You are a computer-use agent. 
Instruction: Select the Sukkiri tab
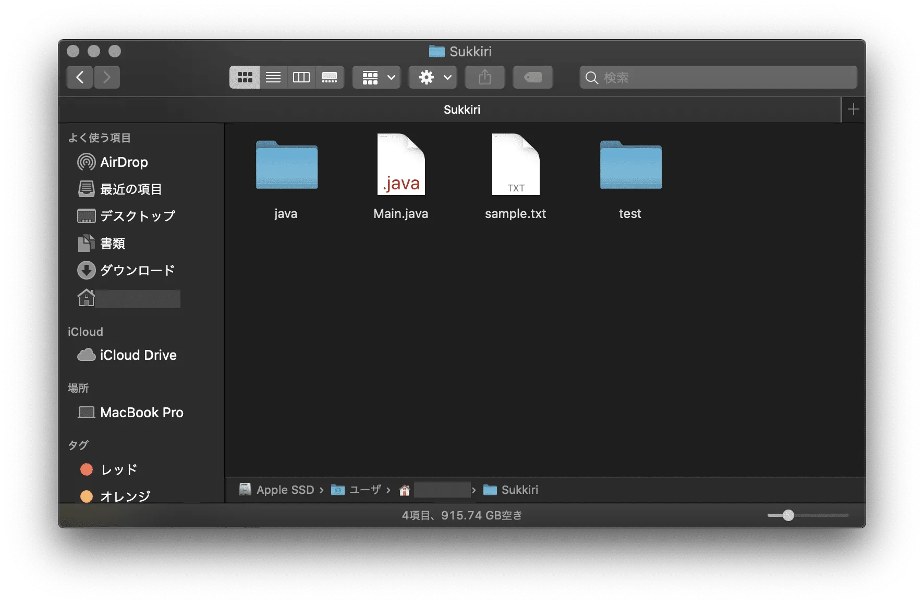pyautogui.click(x=449, y=110)
